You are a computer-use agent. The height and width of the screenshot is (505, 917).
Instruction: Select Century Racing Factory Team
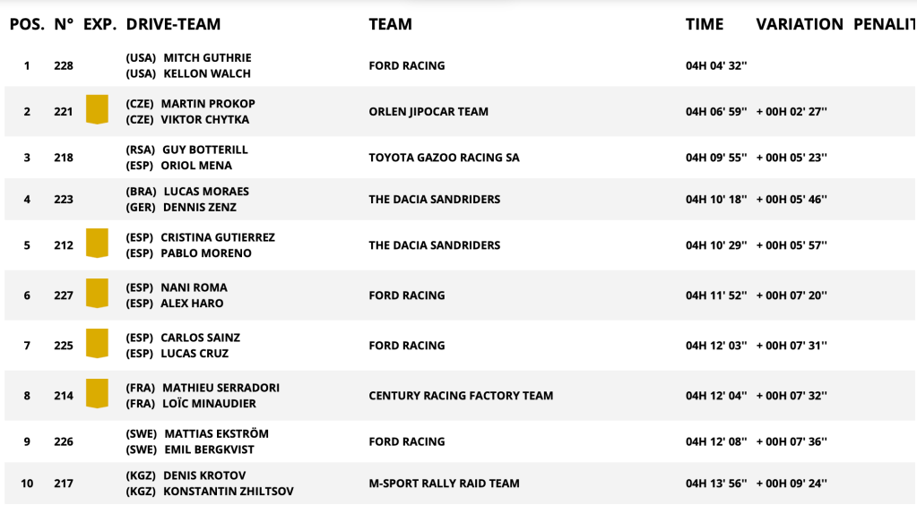point(461,396)
